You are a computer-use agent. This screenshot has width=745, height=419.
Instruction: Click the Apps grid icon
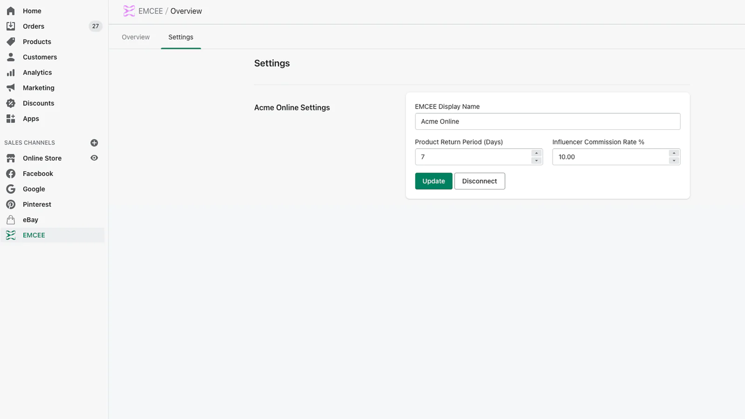[x=11, y=119]
